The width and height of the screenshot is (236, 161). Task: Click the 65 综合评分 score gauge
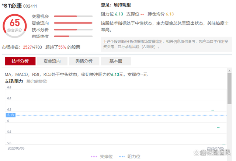pos(15,26)
